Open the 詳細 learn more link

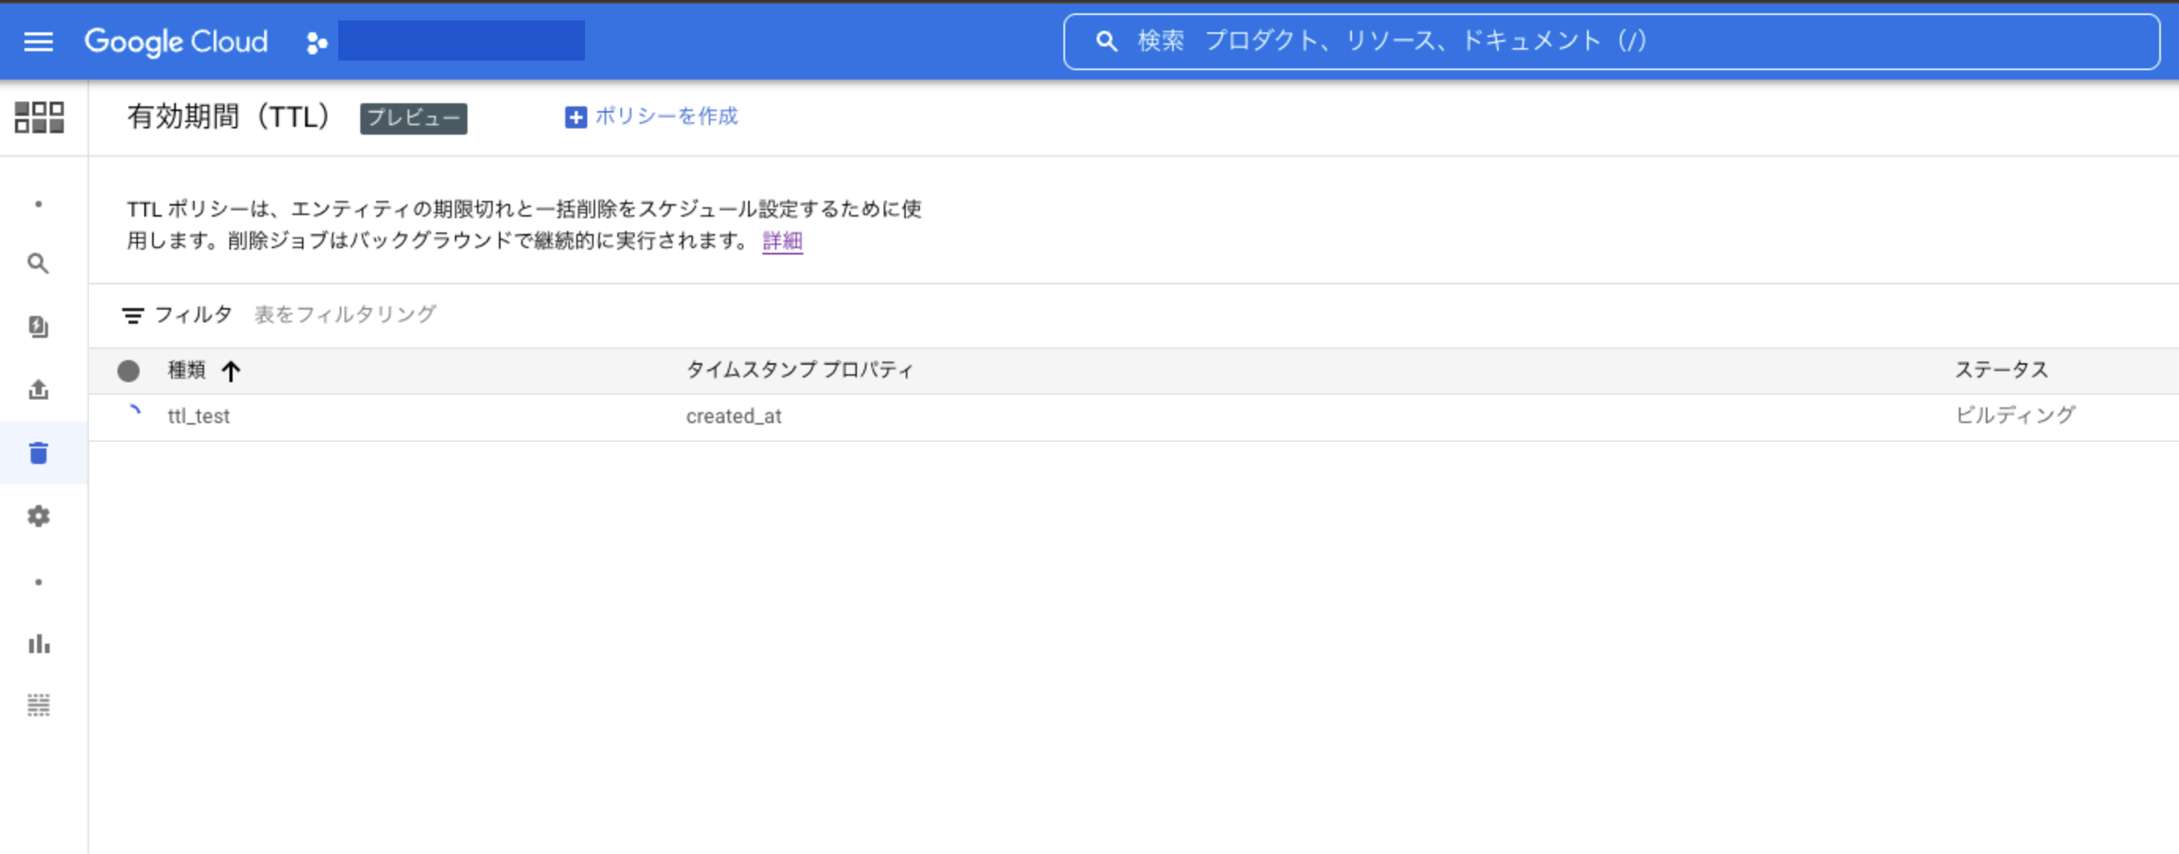click(781, 241)
